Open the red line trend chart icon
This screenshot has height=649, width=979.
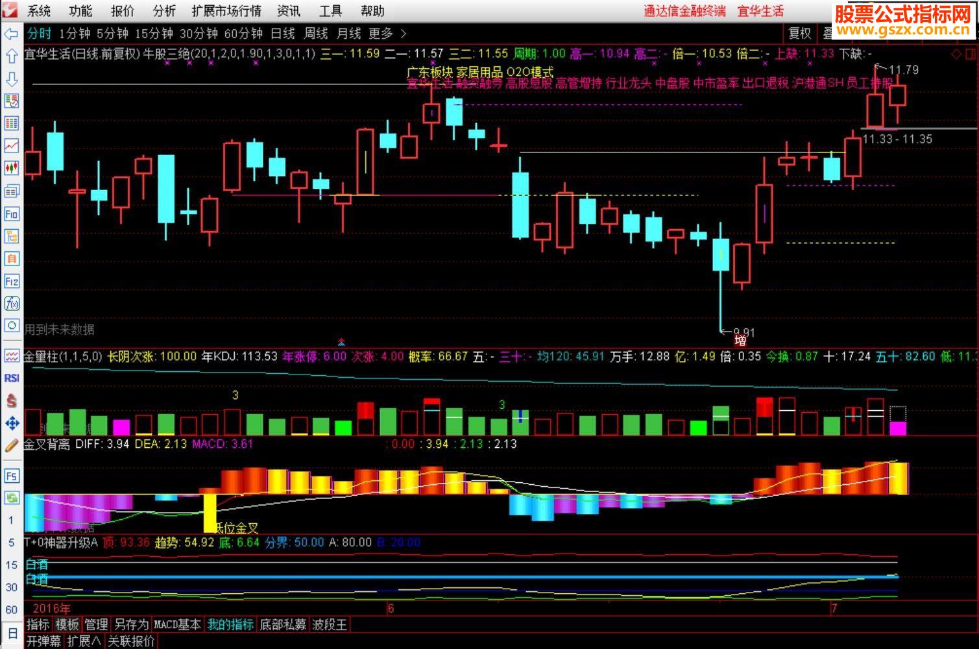pyautogui.click(x=11, y=145)
